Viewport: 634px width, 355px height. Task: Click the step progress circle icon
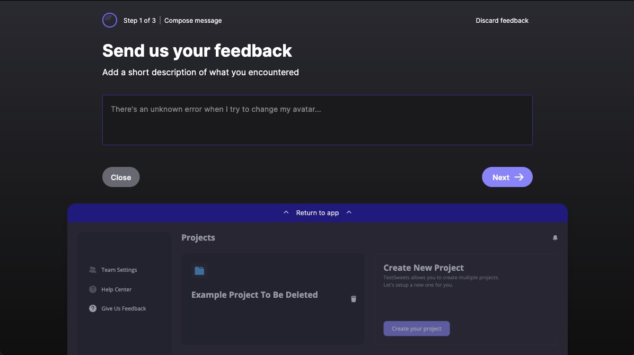pyautogui.click(x=110, y=20)
